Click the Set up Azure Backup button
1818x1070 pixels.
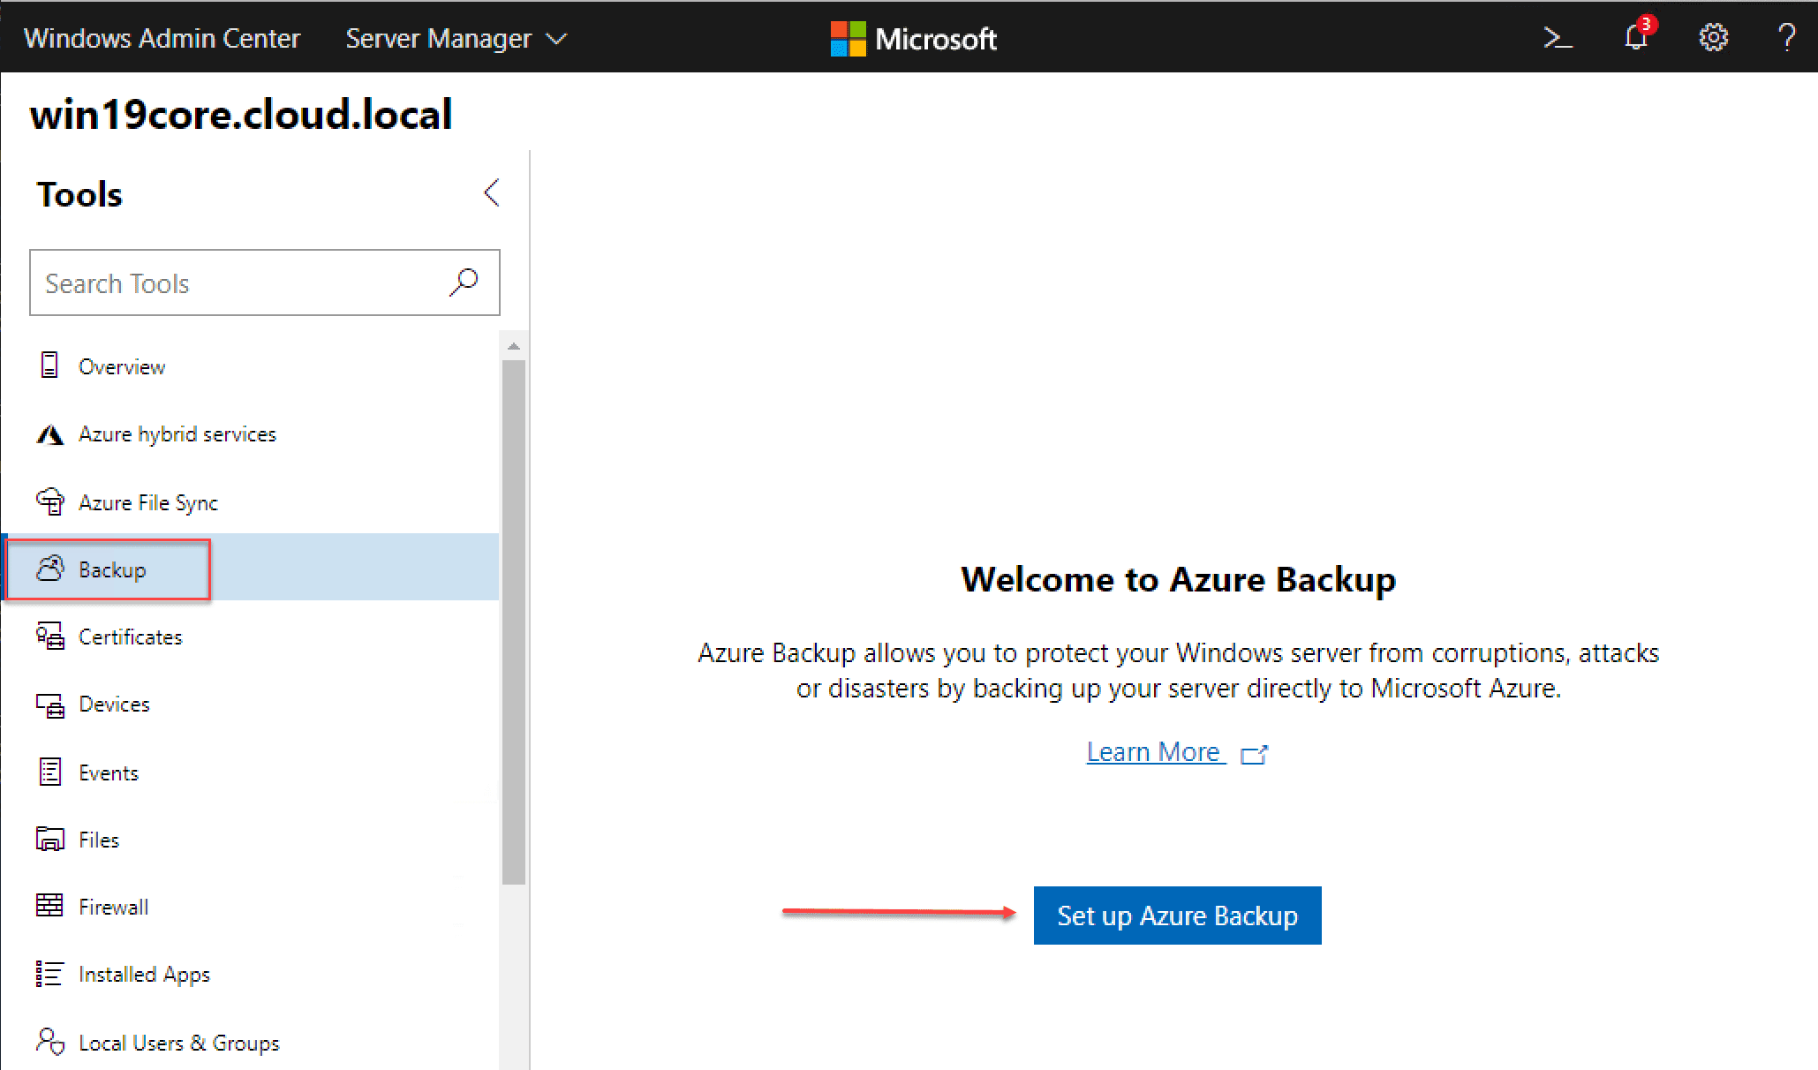(x=1177, y=916)
